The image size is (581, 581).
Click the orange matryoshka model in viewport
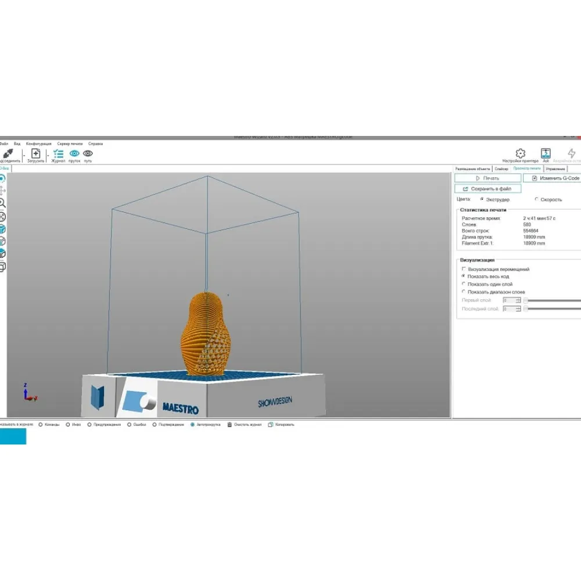click(205, 333)
